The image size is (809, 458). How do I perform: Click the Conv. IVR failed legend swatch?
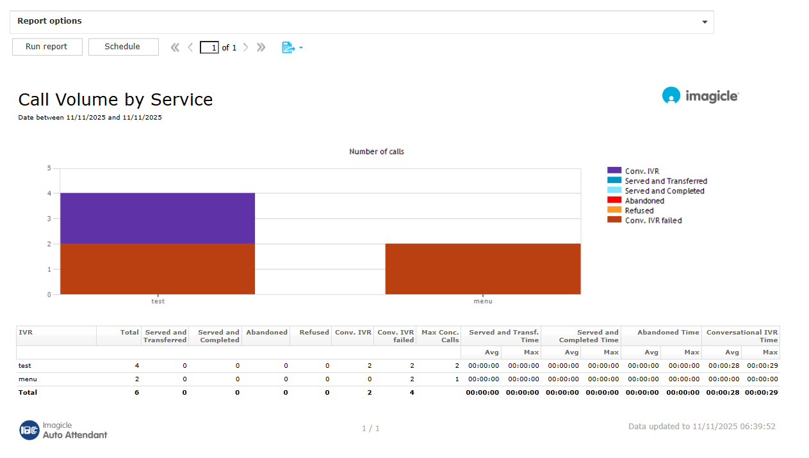pos(614,220)
